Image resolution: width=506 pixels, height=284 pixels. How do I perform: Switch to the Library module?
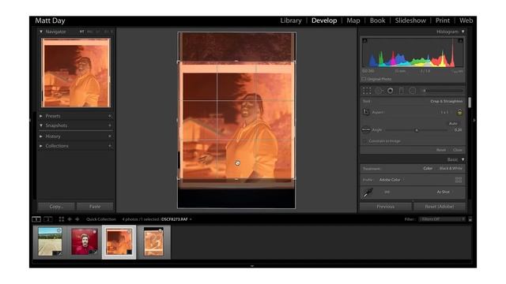tap(291, 21)
